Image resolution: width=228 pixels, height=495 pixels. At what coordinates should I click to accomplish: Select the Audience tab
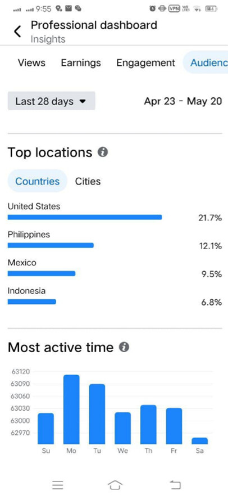[x=206, y=62]
